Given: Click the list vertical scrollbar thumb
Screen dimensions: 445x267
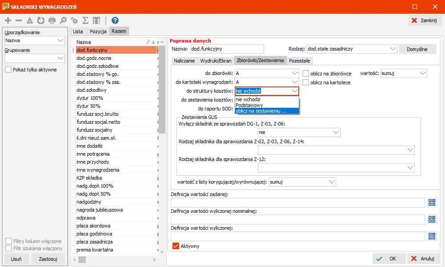Looking at the screenshot, I should pos(162,89).
